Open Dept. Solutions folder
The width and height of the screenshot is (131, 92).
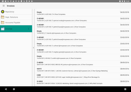click(x=16, y=17)
